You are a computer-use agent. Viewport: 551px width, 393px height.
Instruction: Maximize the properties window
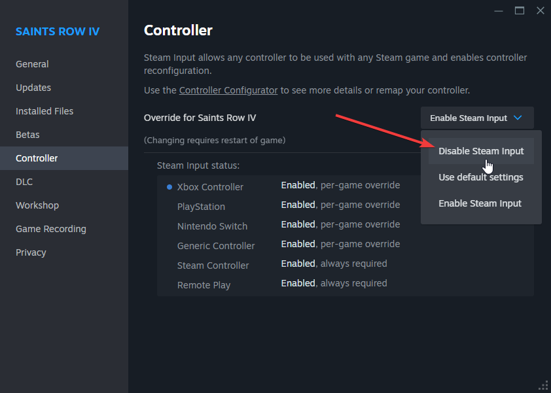520,11
